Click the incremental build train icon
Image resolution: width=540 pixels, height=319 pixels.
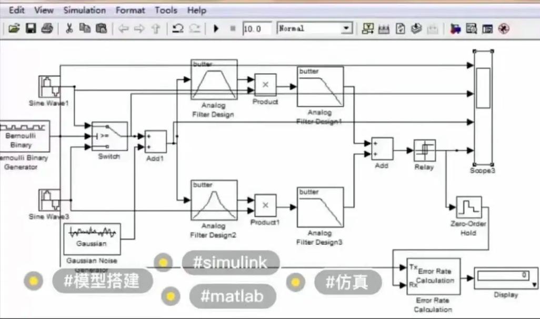coord(383,29)
